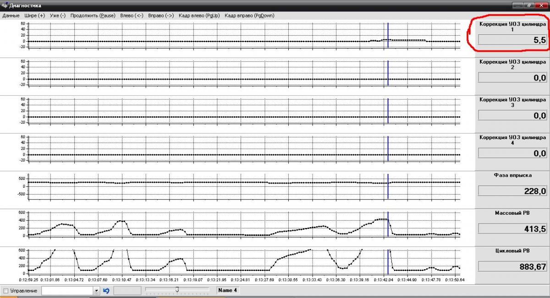Viewport: 550px width, 298px height.
Task: Enable the Управление checkbox
Action: click(5, 291)
